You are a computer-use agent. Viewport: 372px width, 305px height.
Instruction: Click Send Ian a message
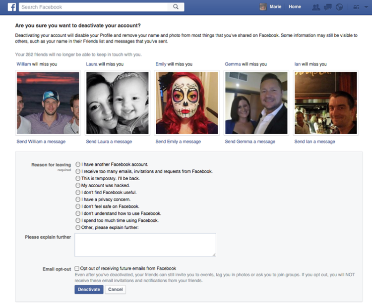(x=314, y=142)
